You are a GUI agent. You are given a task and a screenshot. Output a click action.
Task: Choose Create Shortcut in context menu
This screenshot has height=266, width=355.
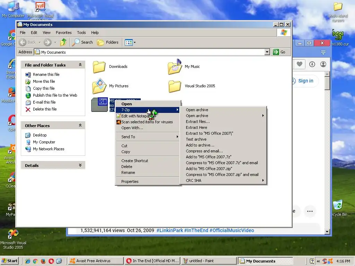tap(147, 161)
